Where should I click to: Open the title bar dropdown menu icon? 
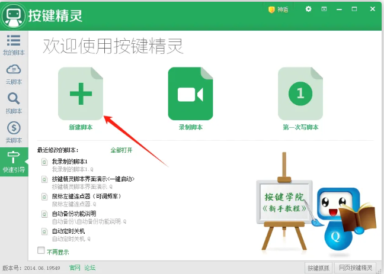point(324,9)
